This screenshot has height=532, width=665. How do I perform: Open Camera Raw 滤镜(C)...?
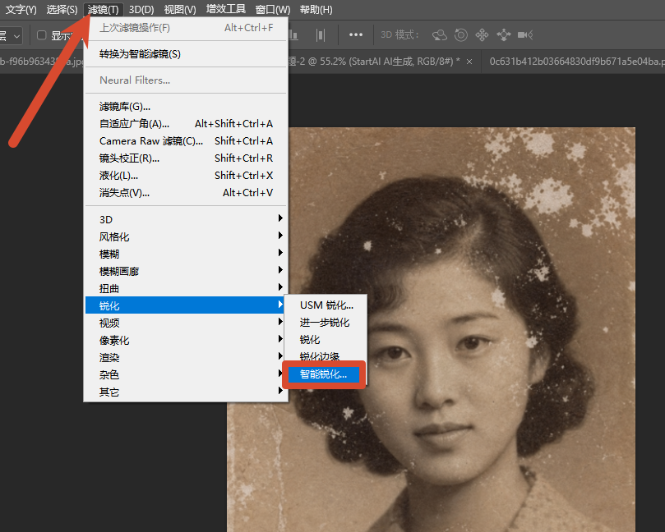coord(186,141)
